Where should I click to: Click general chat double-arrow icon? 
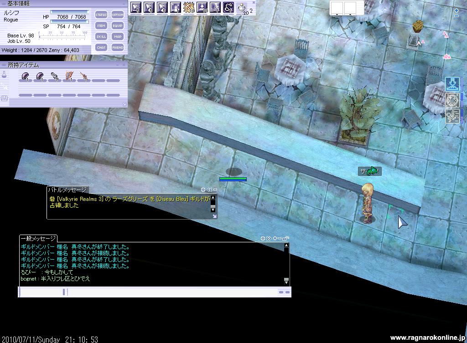269,238
